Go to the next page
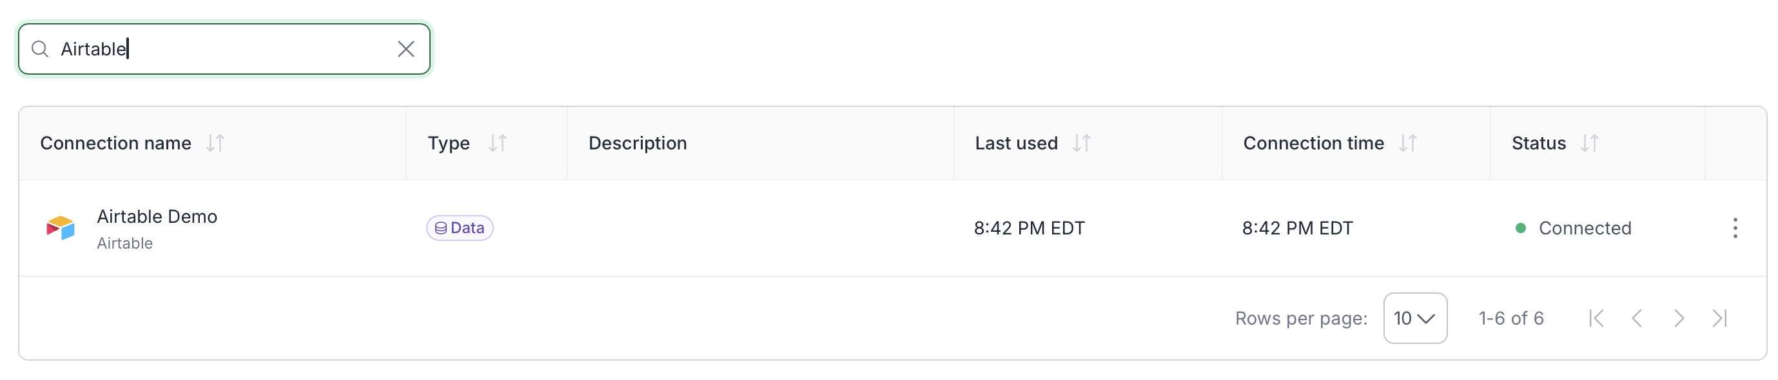 pos(1679,319)
